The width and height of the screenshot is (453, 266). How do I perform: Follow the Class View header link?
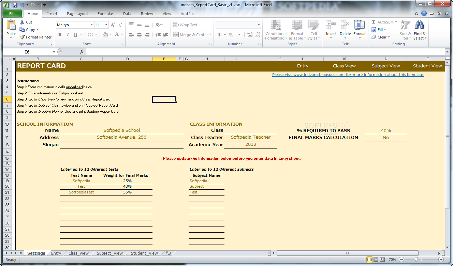pos(344,66)
